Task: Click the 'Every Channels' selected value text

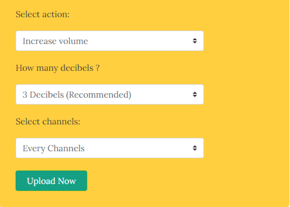Action: [x=53, y=148]
